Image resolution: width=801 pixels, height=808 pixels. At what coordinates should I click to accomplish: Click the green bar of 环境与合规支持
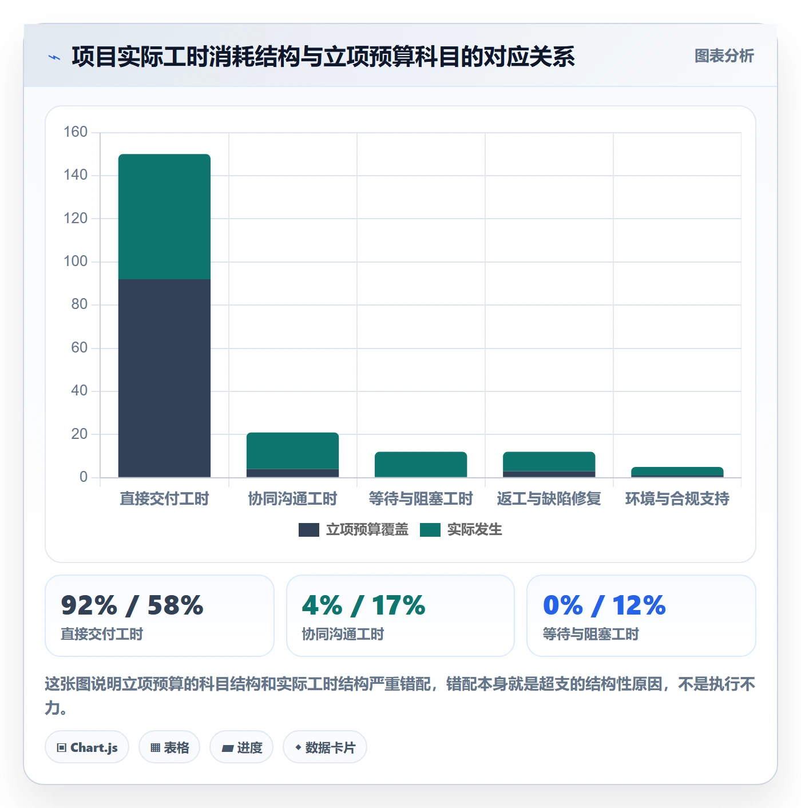(677, 471)
